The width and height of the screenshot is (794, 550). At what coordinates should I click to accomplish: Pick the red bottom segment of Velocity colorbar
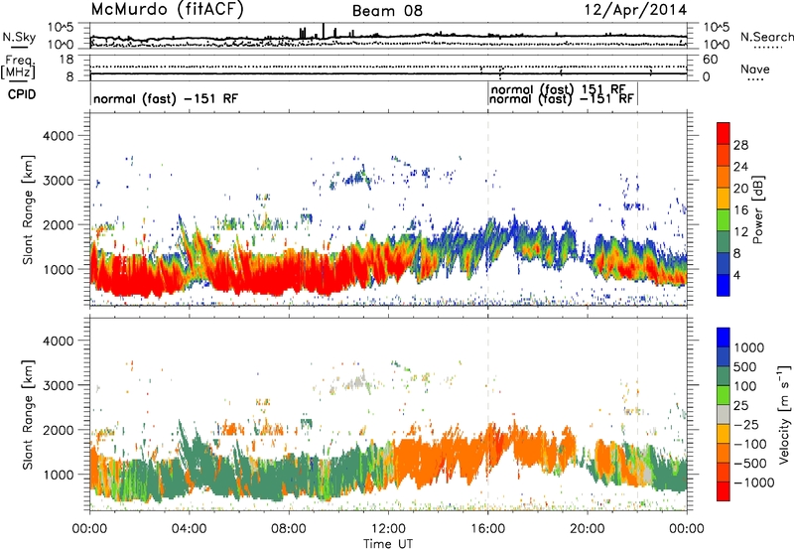(x=724, y=491)
